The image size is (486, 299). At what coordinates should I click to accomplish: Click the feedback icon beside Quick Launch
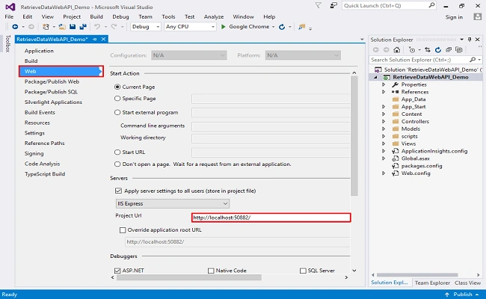333,5
